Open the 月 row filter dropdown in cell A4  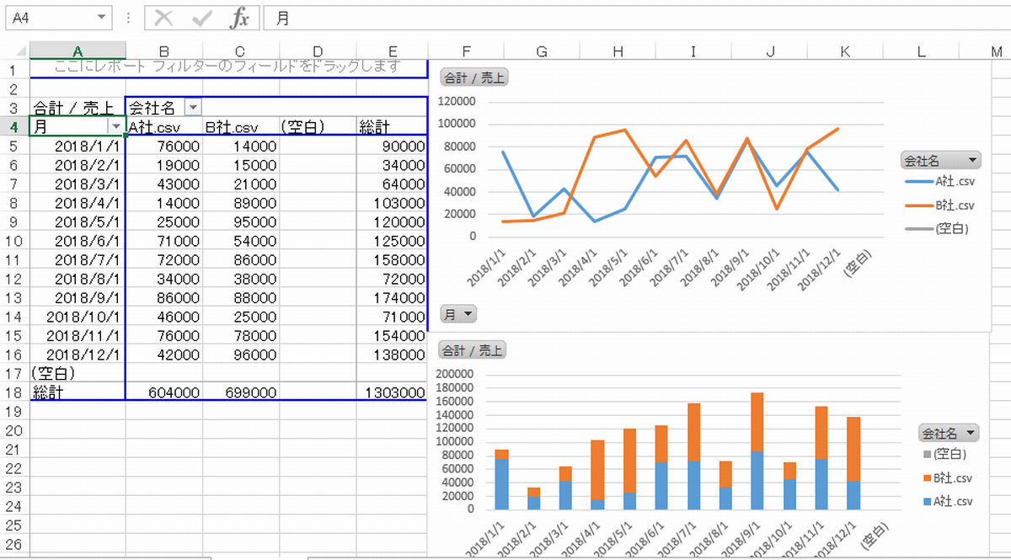click(x=115, y=126)
